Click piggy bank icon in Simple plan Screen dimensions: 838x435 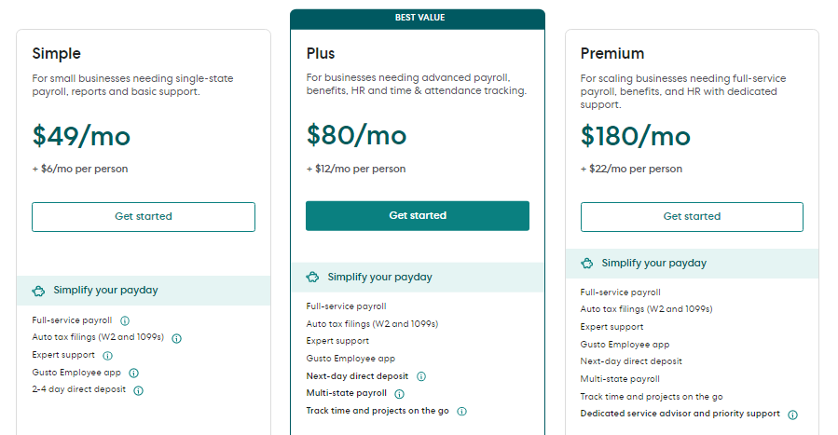point(38,291)
